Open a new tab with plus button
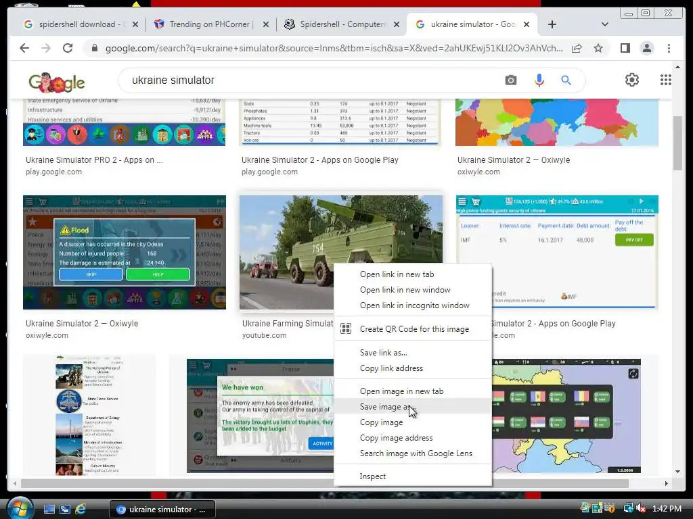Image resolution: width=693 pixels, height=519 pixels. 552,24
